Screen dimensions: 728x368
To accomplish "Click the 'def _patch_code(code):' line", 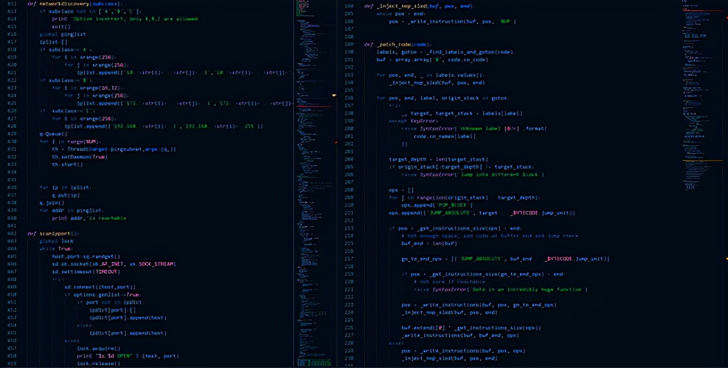I will click(x=398, y=44).
